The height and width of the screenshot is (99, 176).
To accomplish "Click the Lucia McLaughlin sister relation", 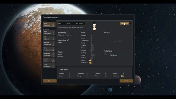I will (x=114, y=55).
